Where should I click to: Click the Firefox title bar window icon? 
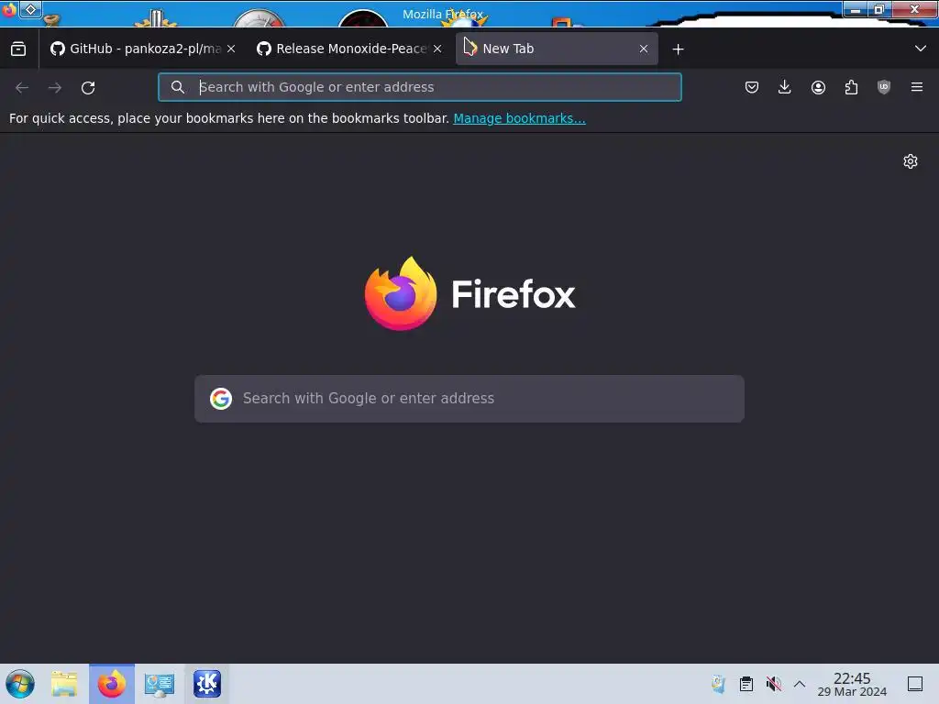pos(8,9)
